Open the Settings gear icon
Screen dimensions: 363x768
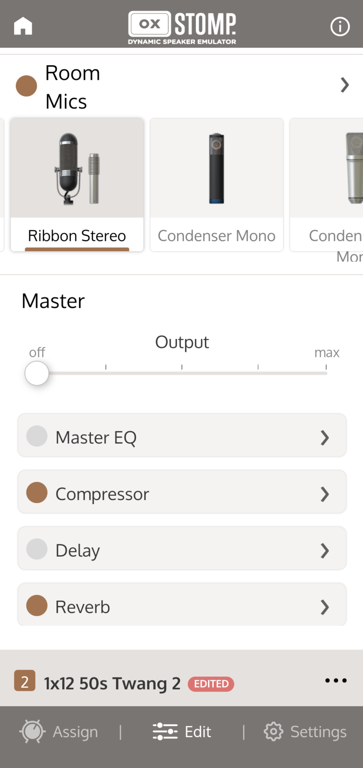pos(273,731)
